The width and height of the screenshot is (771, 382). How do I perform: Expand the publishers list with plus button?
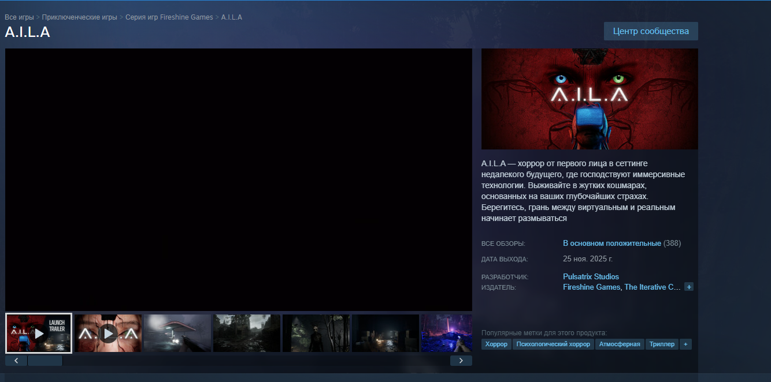(688, 287)
